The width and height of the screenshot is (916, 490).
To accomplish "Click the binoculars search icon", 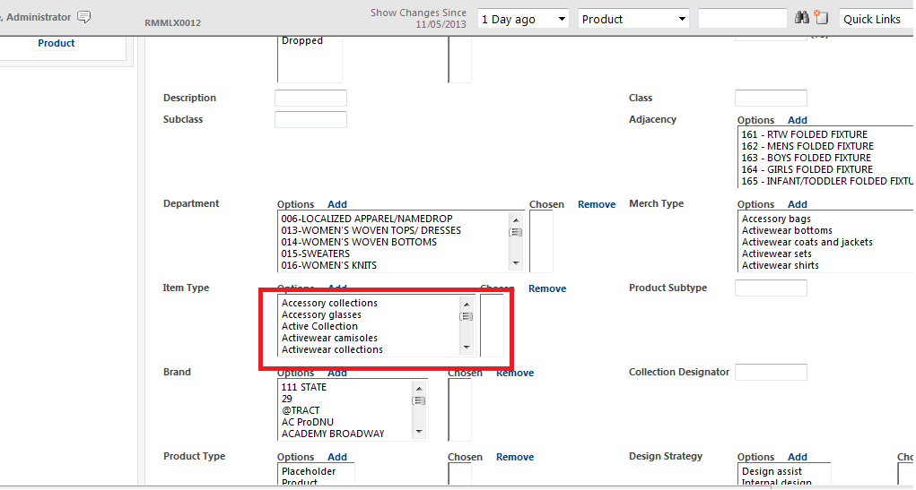I will 803,18.
